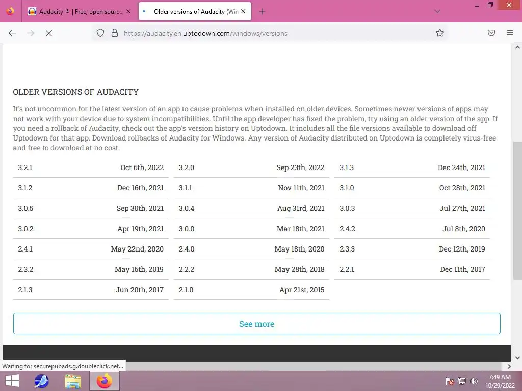Select the Older versions of Audacity tab
522x391 pixels.
click(195, 12)
